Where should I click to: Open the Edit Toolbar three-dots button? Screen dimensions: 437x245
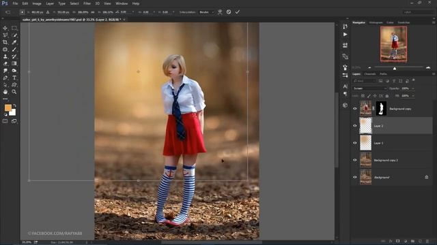(x=5, y=99)
